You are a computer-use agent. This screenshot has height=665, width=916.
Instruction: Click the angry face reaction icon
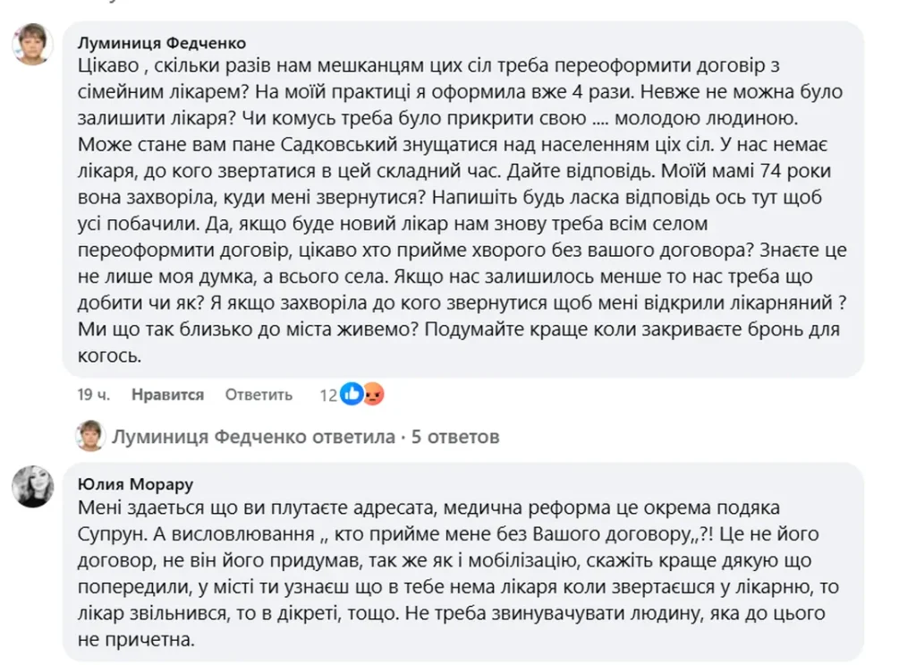pos(372,394)
